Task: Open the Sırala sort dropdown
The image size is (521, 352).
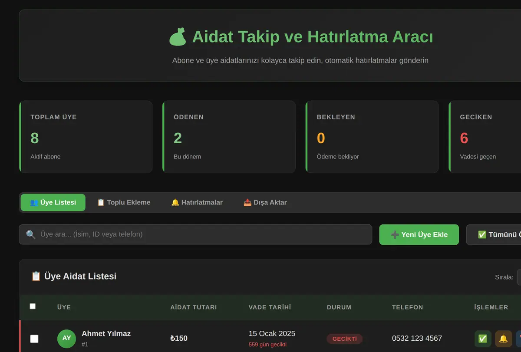Action: (x=519, y=277)
